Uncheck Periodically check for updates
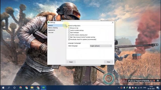The image size is (161, 90). (69, 39)
